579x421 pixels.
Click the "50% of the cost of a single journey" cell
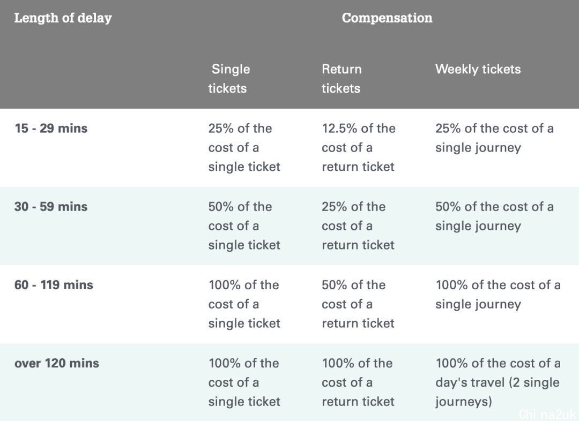[494, 216]
